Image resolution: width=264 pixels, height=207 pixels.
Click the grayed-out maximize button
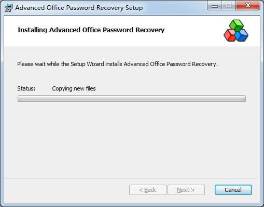[x=229, y=6]
